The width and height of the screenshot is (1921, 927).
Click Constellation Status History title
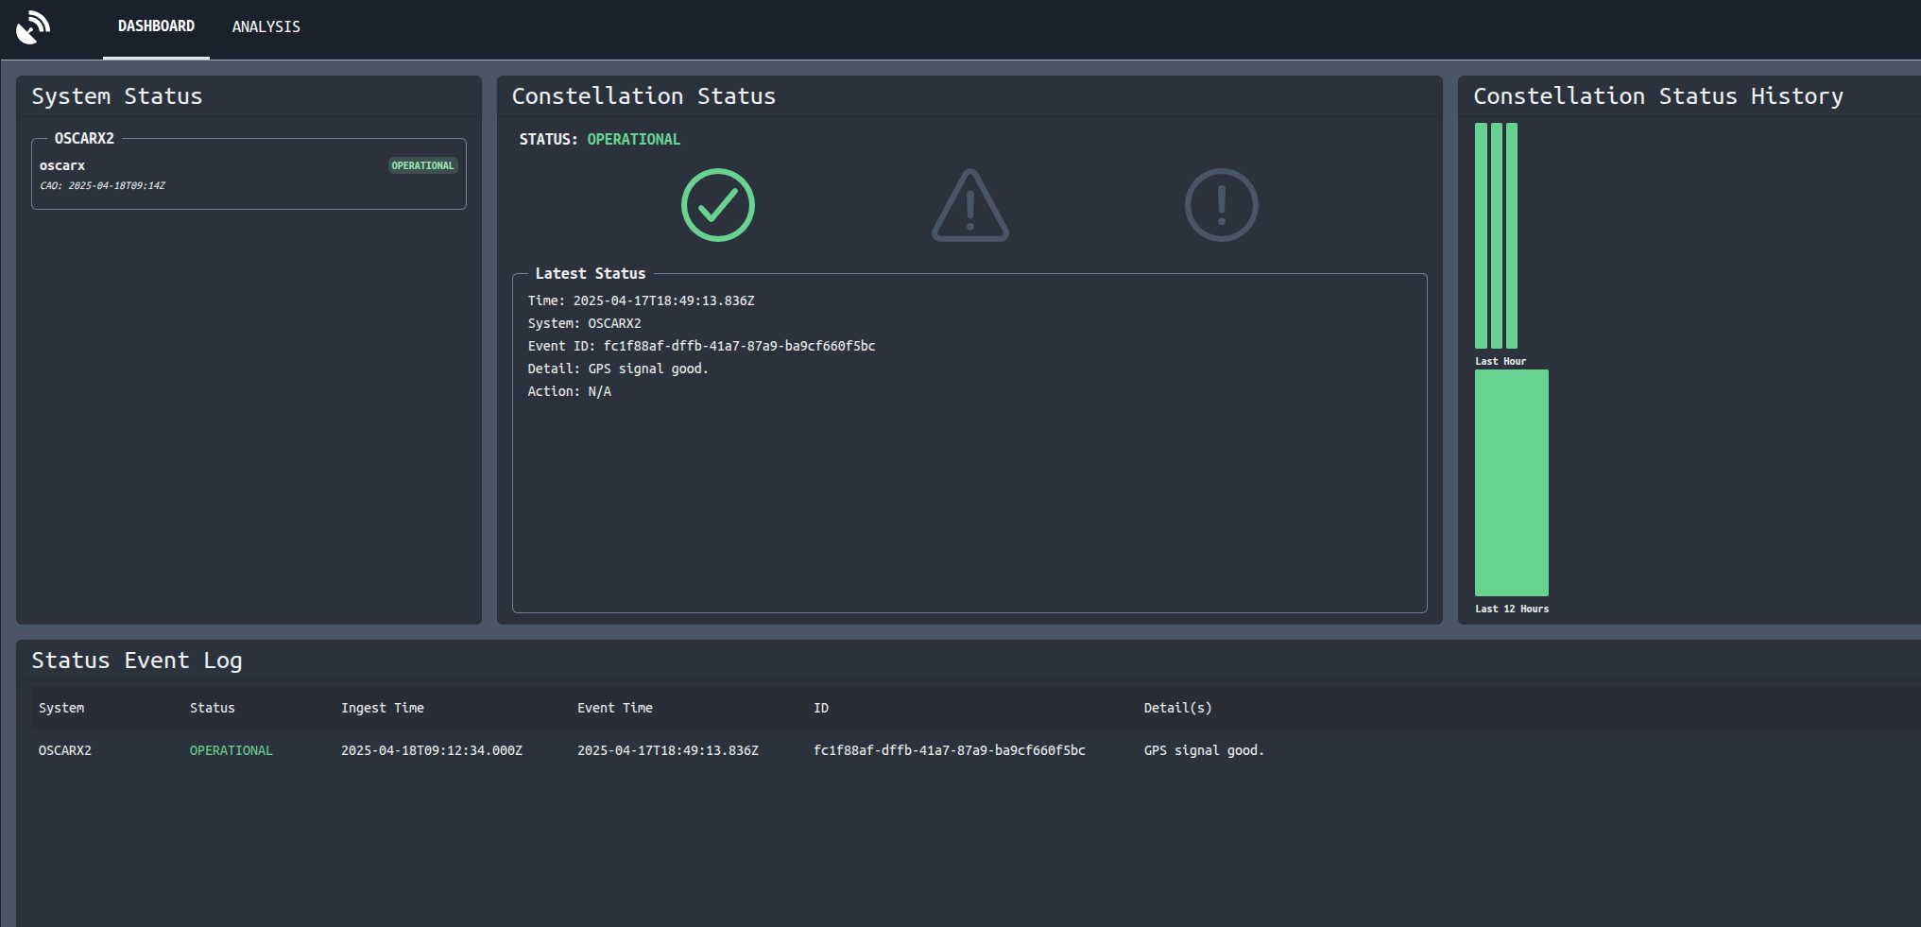click(x=1658, y=96)
